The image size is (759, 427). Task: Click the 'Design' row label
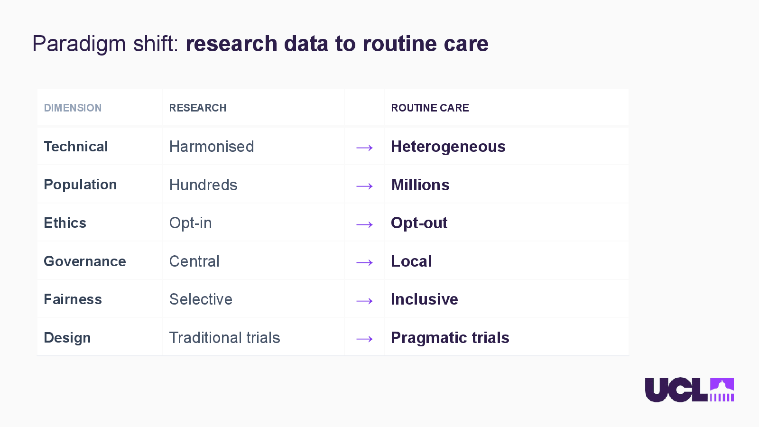point(67,338)
